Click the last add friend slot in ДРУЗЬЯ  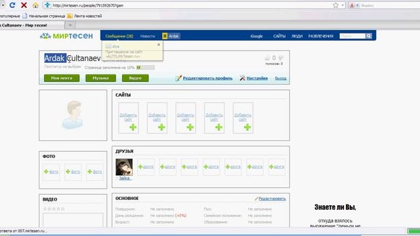pos(277,167)
